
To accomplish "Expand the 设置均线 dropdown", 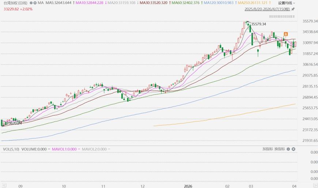I will coord(287,3).
